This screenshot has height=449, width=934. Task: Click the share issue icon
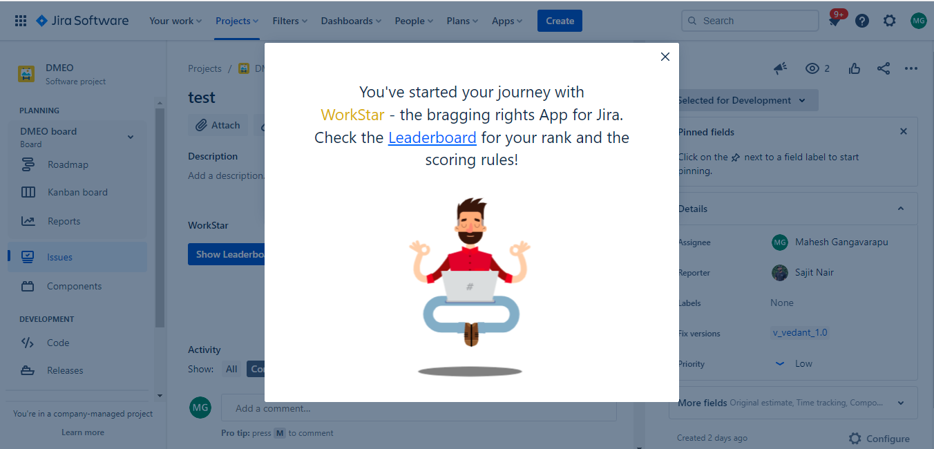tap(884, 68)
